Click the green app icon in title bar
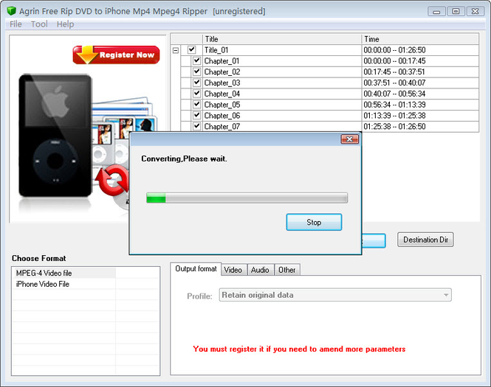The height and width of the screenshot is (387, 491). coord(11,11)
